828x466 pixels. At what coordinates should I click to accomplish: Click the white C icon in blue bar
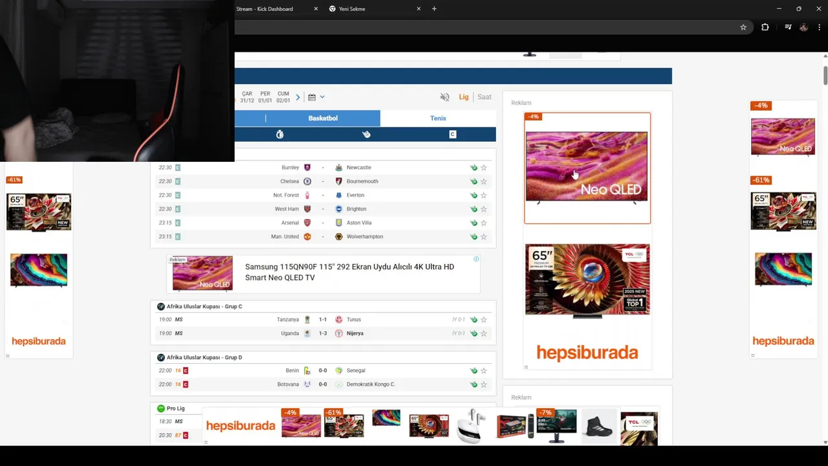pyautogui.click(x=453, y=134)
